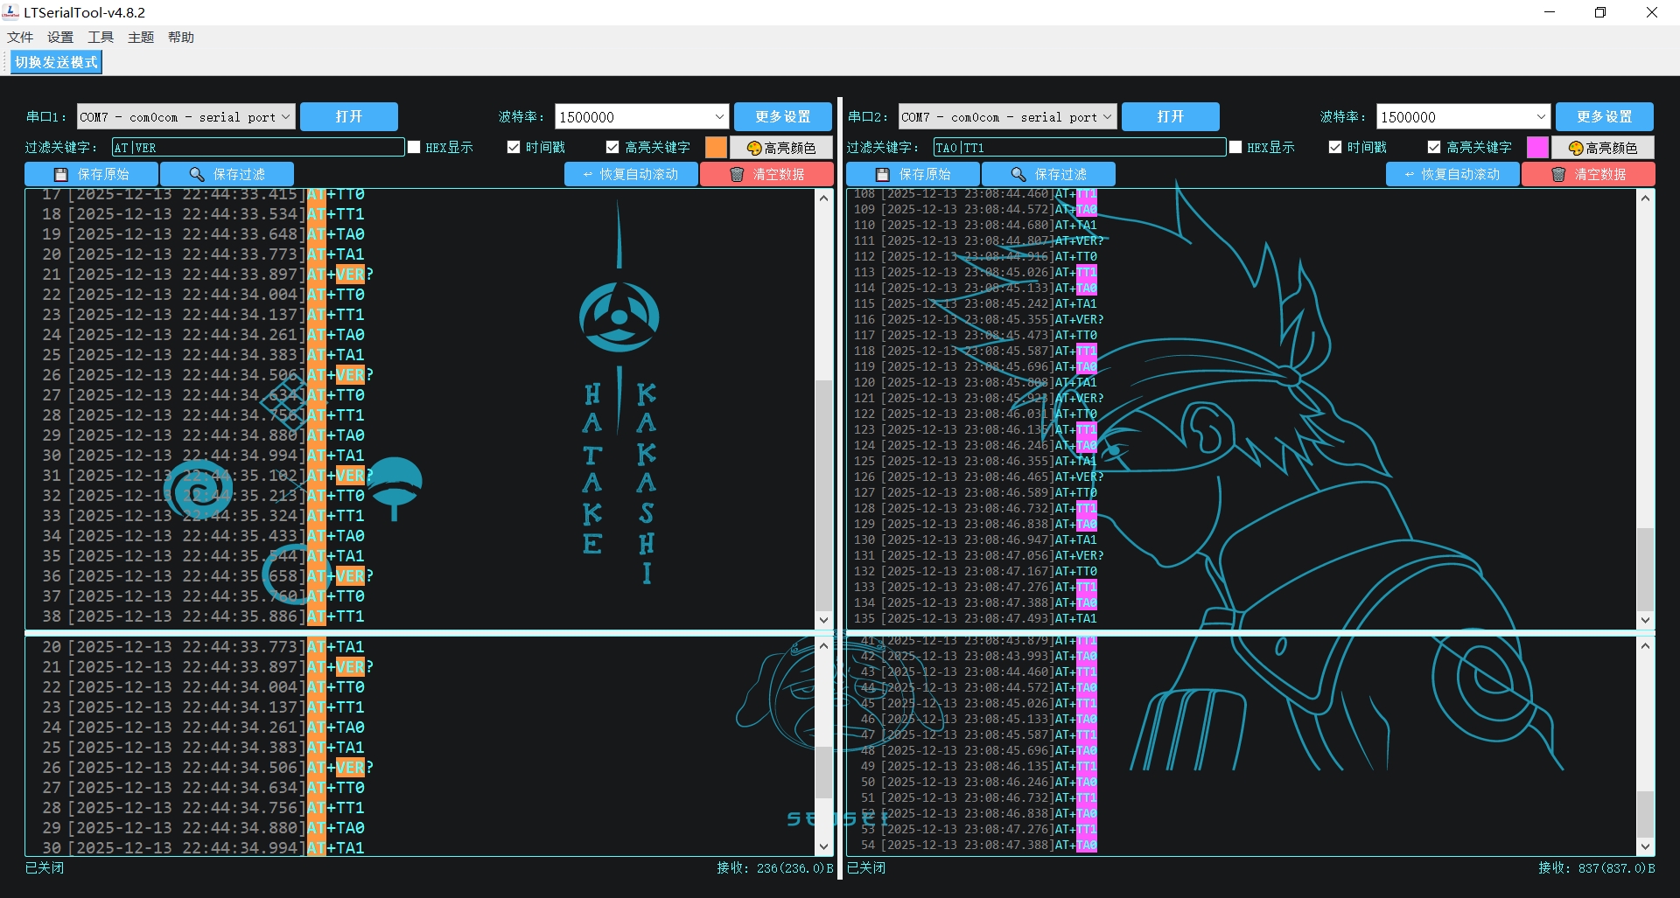Click the port 2 过滤关键字 input field
The height and width of the screenshot is (898, 1680).
(x=1080, y=147)
